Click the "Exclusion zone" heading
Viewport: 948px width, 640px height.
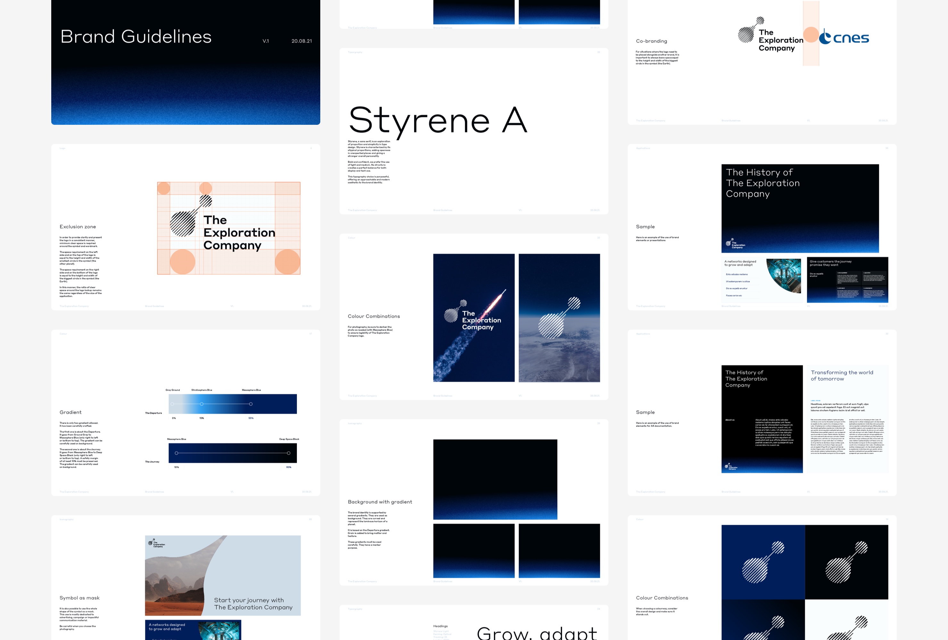click(x=78, y=227)
